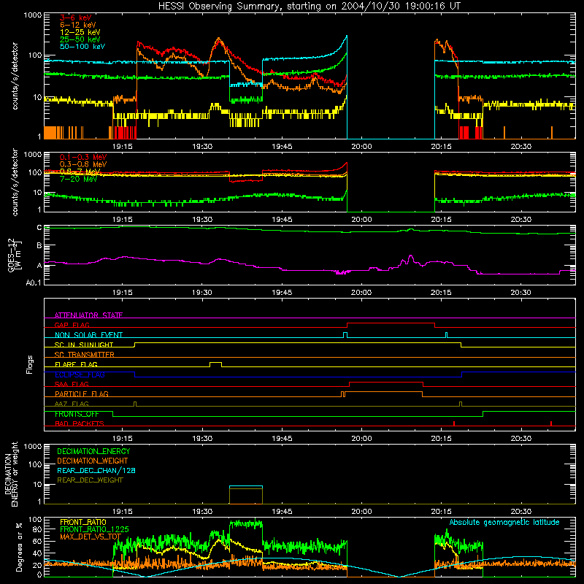
Task: Click the 7-20 MeV legend label
Action: (x=79, y=179)
